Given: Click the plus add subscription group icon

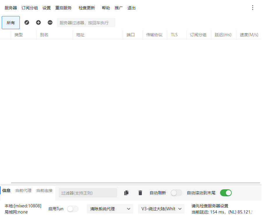Looking at the screenshot, I should (x=38, y=22).
